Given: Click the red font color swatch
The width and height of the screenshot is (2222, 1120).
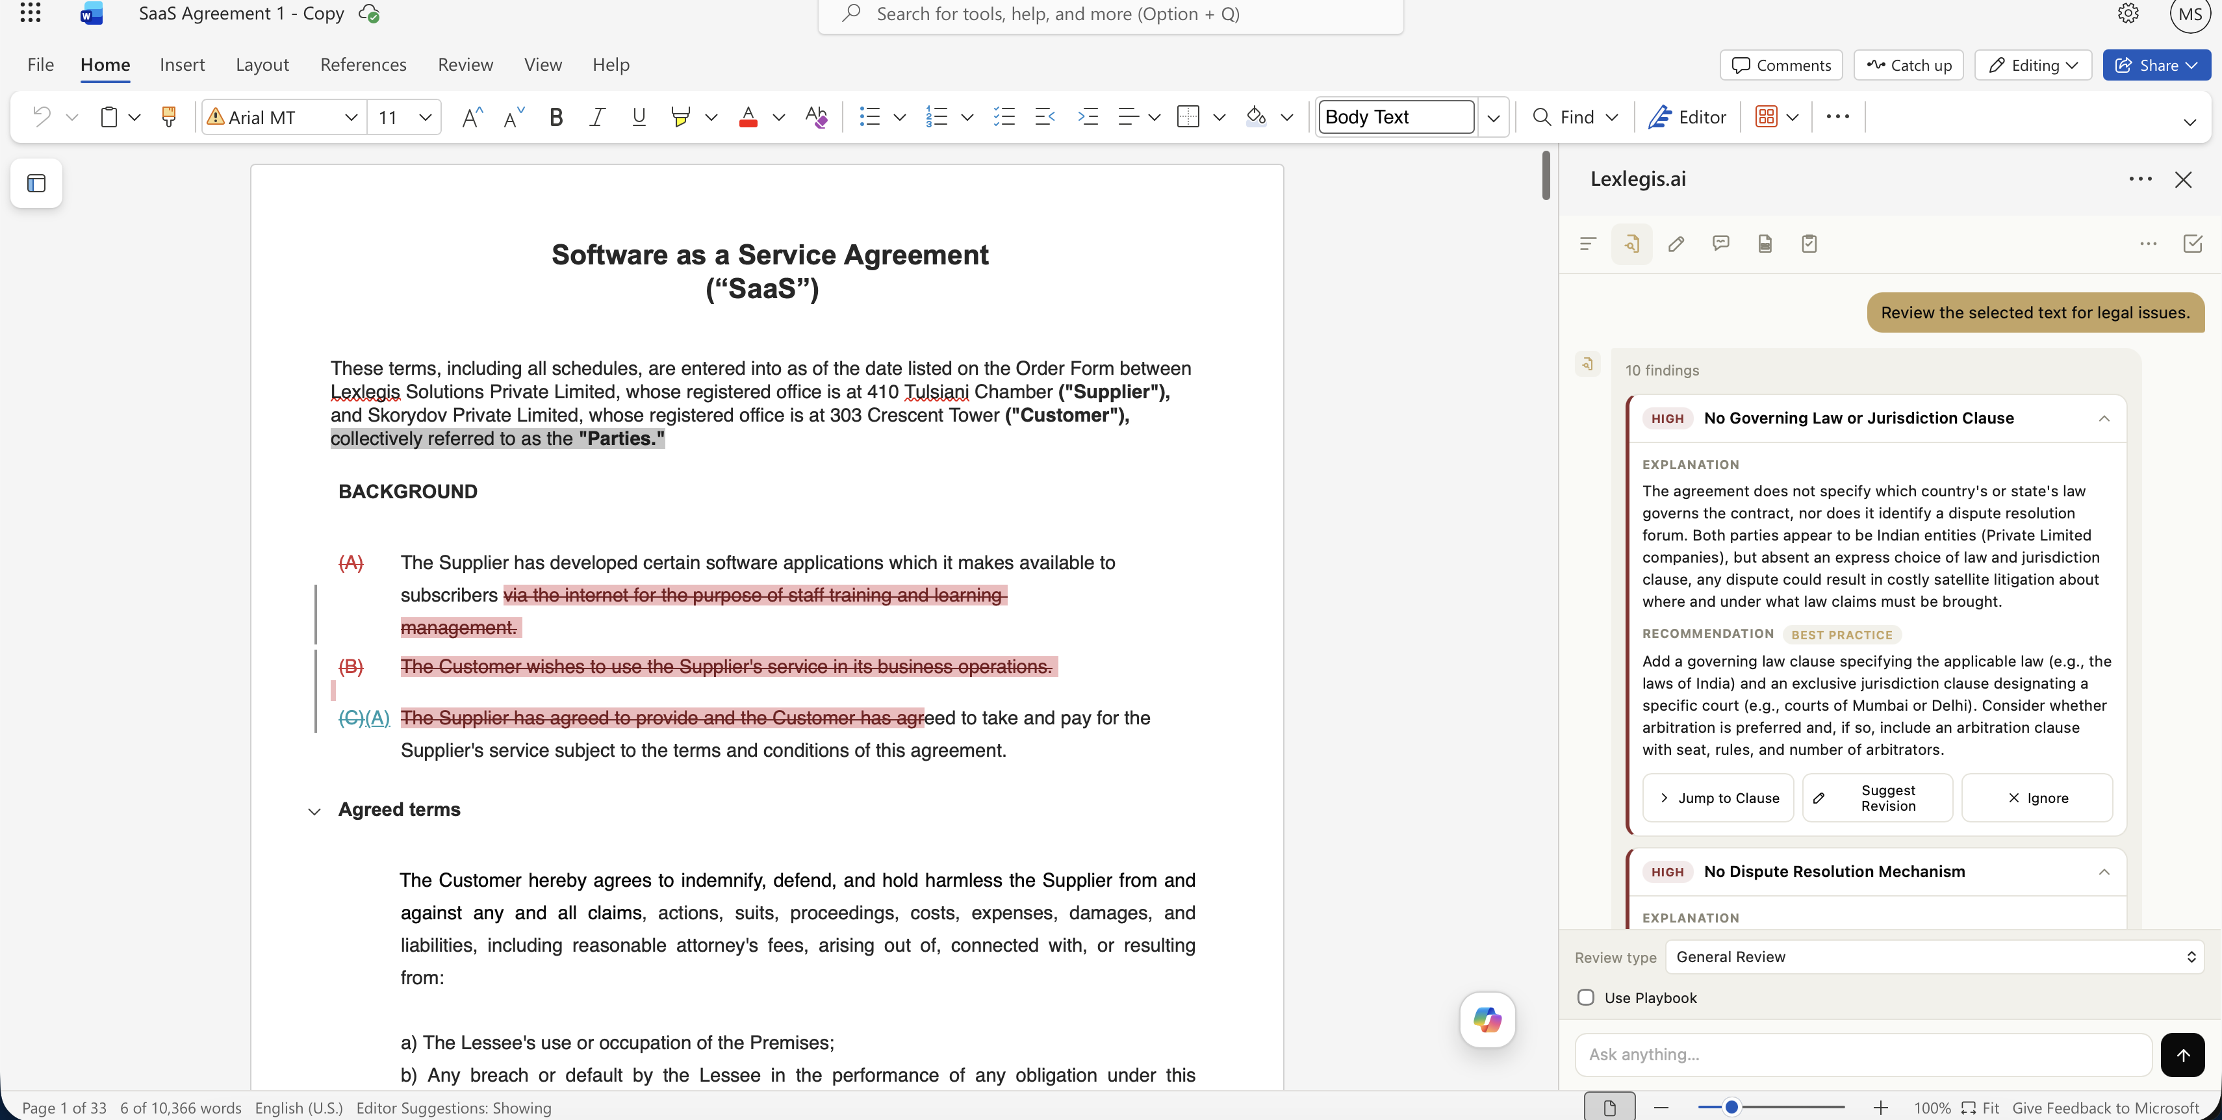Looking at the screenshot, I should point(748,116).
